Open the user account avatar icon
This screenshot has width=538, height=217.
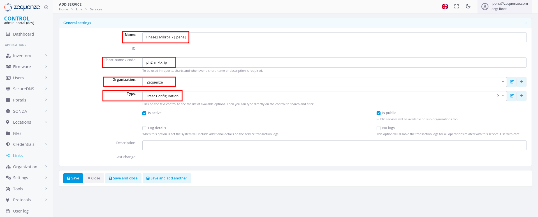485,6
